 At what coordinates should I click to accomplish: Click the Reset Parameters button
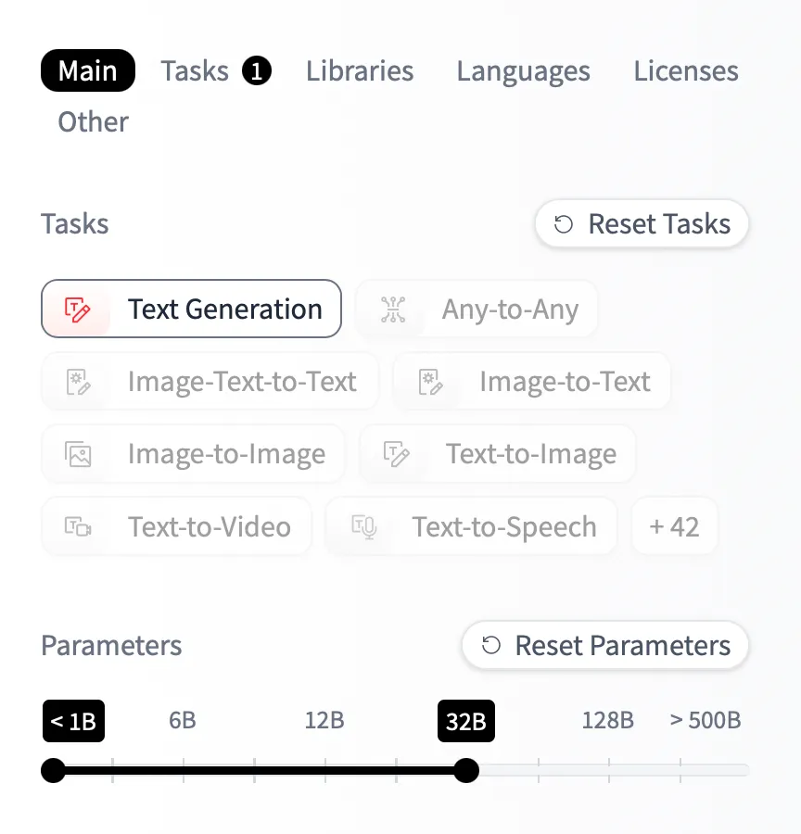605,646
